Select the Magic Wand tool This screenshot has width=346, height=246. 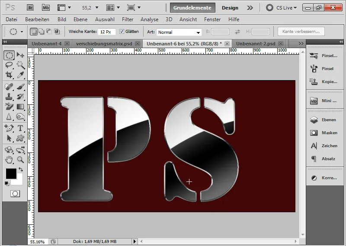20,65
